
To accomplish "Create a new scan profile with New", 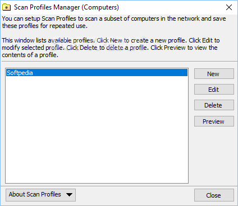I will pyautogui.click(x=214, y=74).
